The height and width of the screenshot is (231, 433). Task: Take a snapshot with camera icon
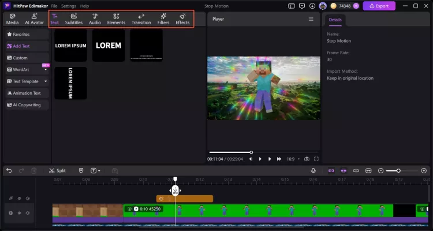tap(307, 159)
